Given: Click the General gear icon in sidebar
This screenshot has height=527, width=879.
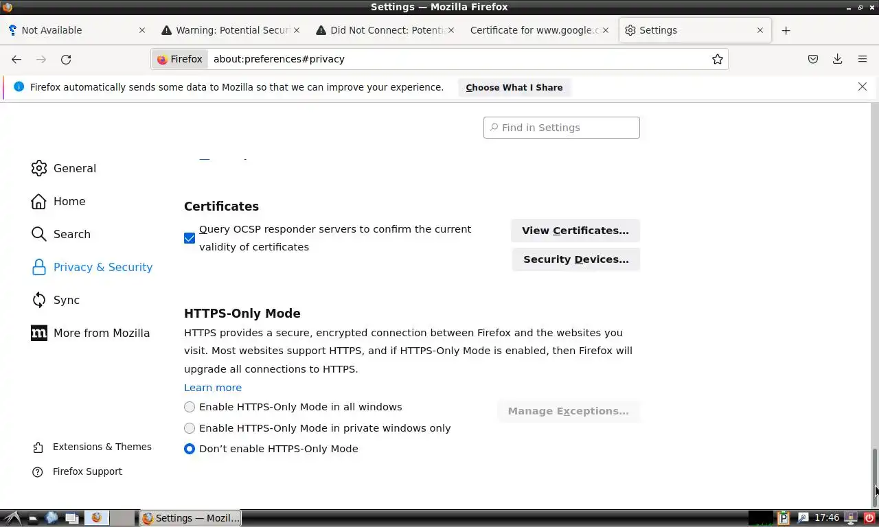Looking at the screenshot, I should click(x=39, y=168).
